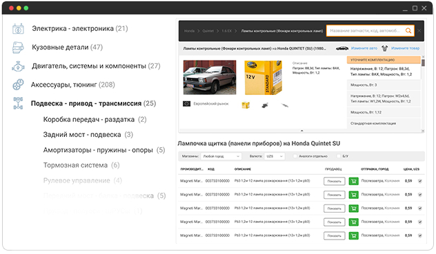Select Рулевое управление subcategory
Screen dimensions: 436x254
[83, 181]
